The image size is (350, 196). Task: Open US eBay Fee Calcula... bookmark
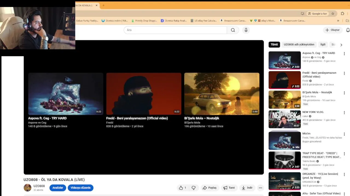tap(203, 21)
